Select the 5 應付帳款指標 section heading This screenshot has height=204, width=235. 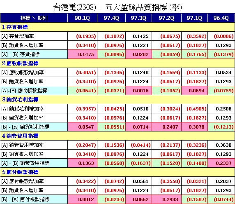[x=20, y=172]
